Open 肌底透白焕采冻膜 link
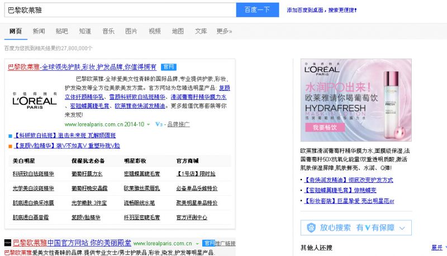 tap(34, 203)
